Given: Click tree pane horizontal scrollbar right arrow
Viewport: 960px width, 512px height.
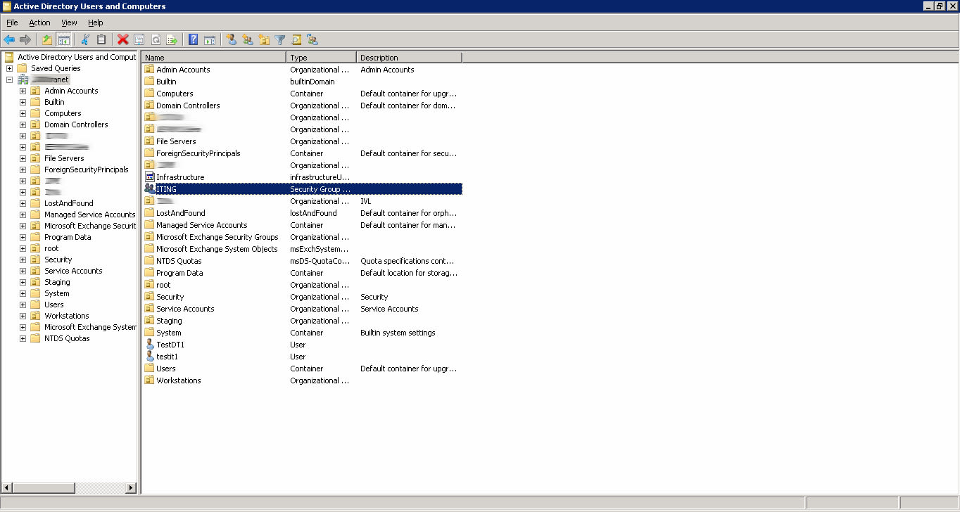Looking at the screenshot, I should (x=131, y=487).
